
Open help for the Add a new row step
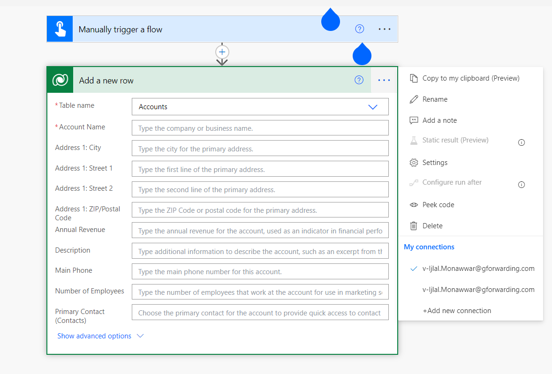(x=359, y=80)
